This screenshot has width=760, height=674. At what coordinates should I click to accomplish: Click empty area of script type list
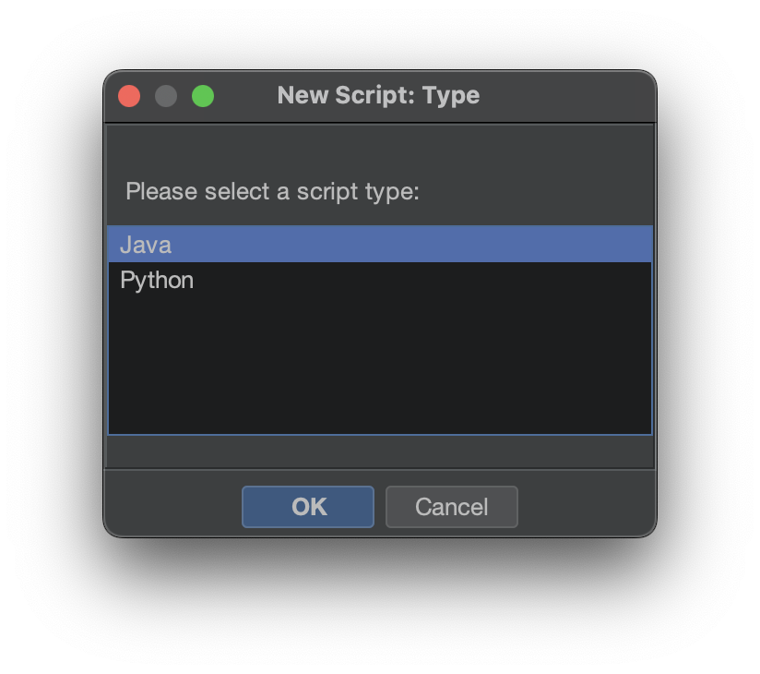(380, 365)
